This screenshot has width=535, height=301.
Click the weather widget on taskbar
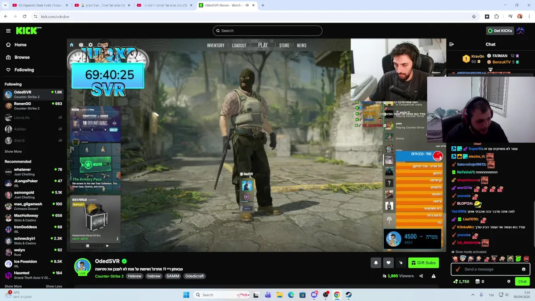click(x=19, y=294)
